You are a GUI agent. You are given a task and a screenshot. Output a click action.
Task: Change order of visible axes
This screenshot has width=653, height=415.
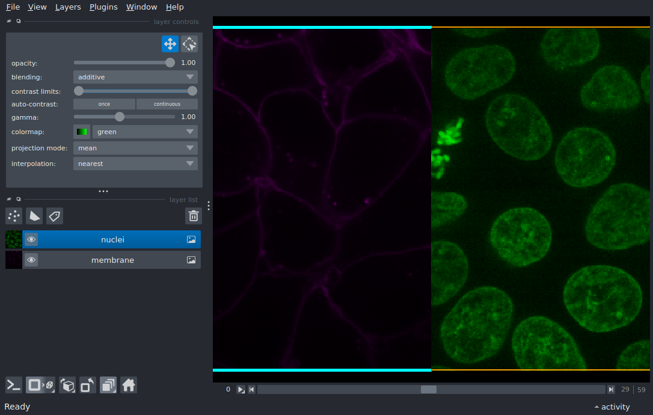pos(68,385)
